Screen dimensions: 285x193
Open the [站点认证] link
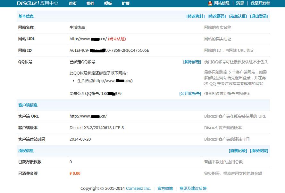238,16
